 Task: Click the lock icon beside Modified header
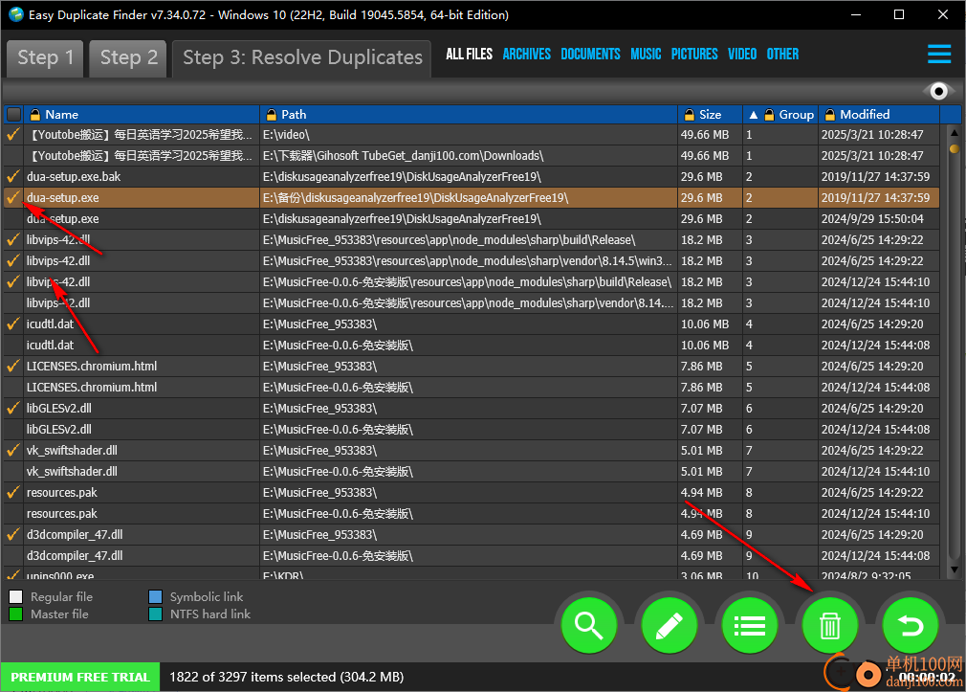(x=830, y=115)
